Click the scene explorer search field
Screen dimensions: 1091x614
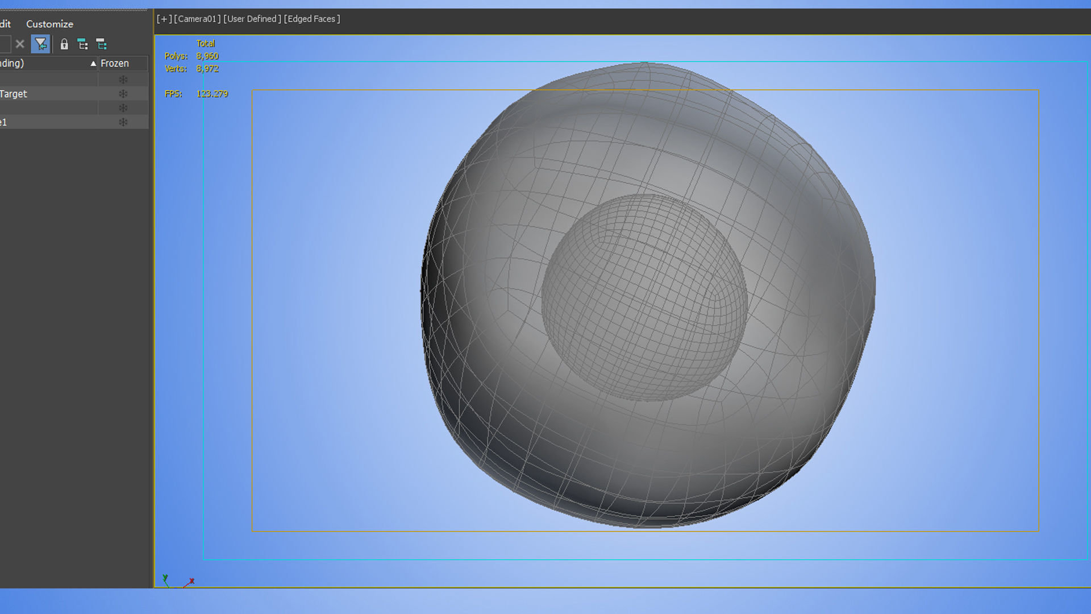tap(5, 44)
